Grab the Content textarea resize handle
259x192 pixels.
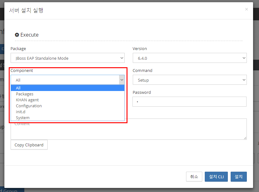pyautogui.click(x=245, y=138)
